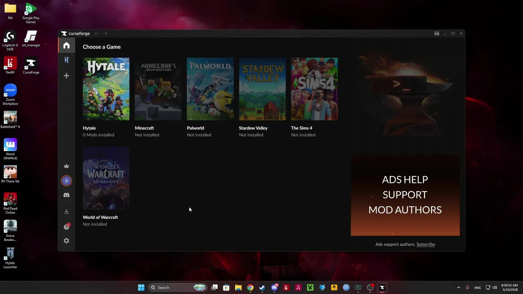Open the Google Play Games desktop shortcut
The height and width of the screenshot is (294, 523).
click(x=31, y=13)
